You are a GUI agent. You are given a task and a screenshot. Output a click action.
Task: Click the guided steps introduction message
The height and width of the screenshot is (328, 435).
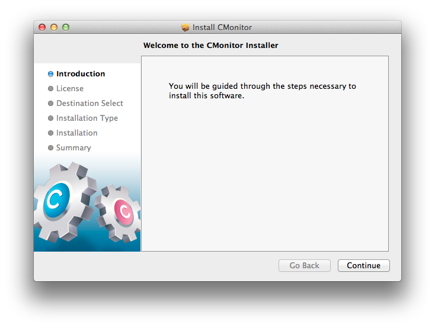click(x=262, y=91)
